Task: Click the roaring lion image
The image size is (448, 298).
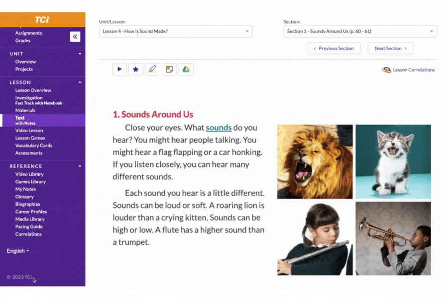Action: 315,162
